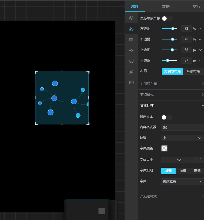Toggle the 鼠标缩放平移 switch
Image resolution: width=204 pixels, height=220 pixels.
coord(167,19)
